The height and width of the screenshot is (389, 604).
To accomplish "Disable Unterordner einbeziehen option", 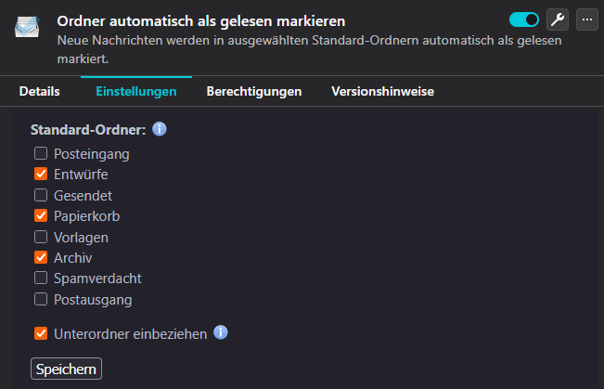I will (41, 333).
